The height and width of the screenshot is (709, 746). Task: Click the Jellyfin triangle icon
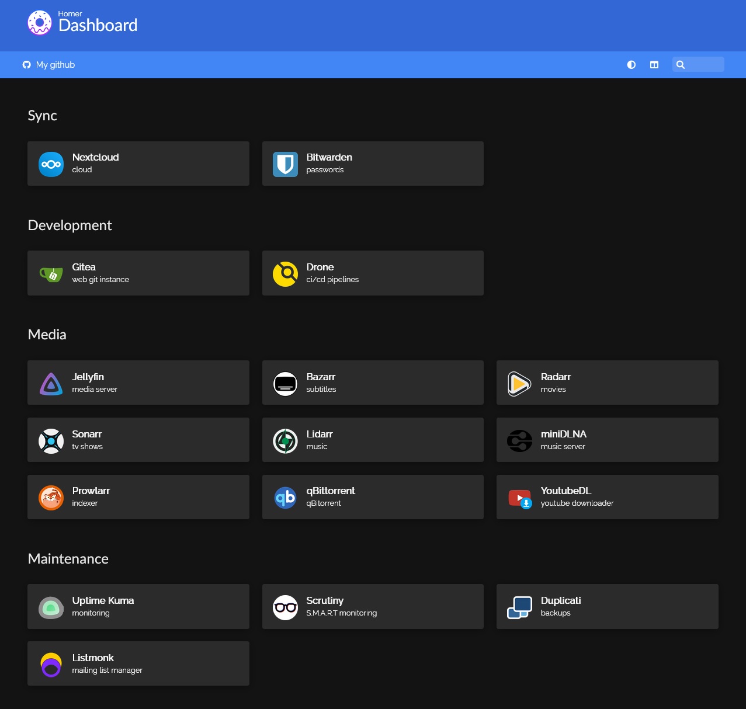tap(51, 384)
